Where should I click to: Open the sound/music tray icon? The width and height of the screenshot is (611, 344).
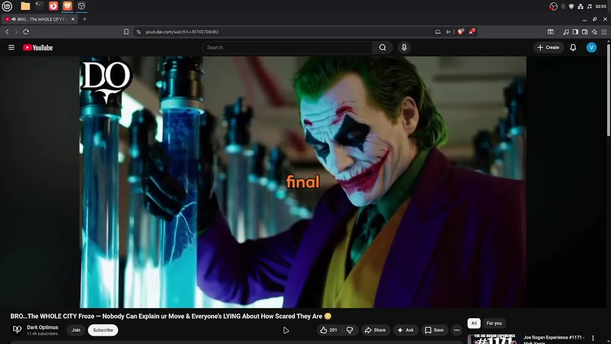[x=590, y=6]
